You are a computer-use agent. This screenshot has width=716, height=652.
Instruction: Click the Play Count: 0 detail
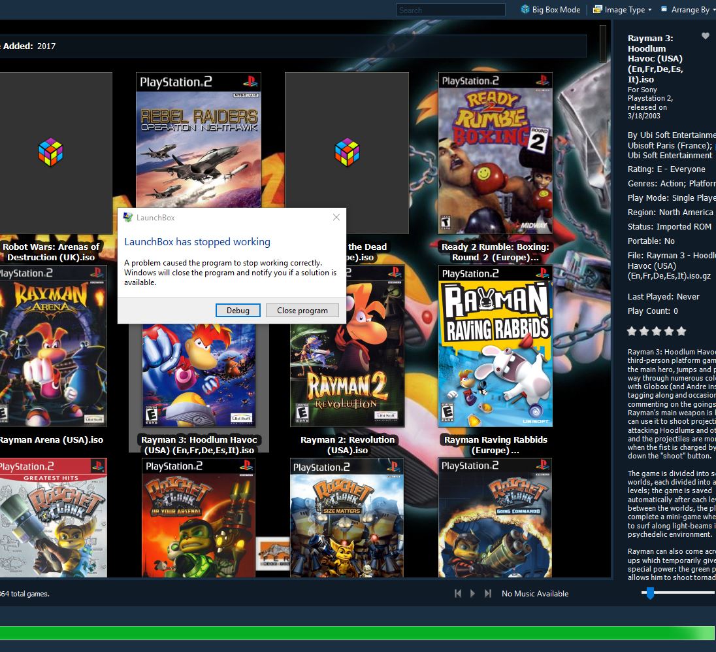tap(653, 311)
